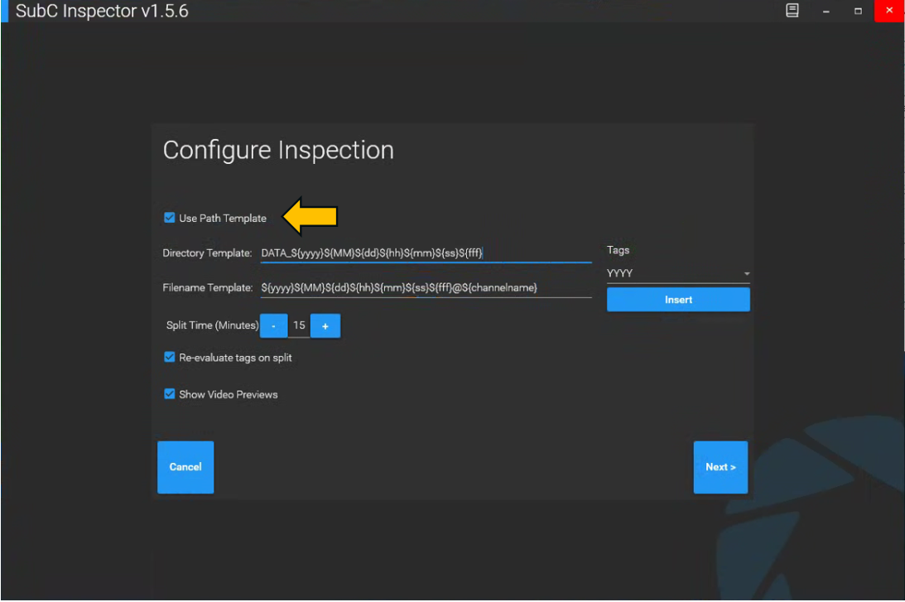Screen dimensions: 905x602
Task: Click into the Directory Template field
Action: [426, 253]
